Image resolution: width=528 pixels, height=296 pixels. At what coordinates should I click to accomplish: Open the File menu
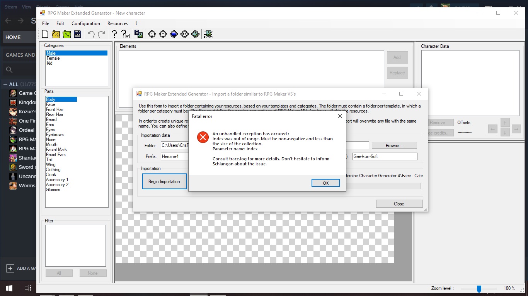point(46,24)
